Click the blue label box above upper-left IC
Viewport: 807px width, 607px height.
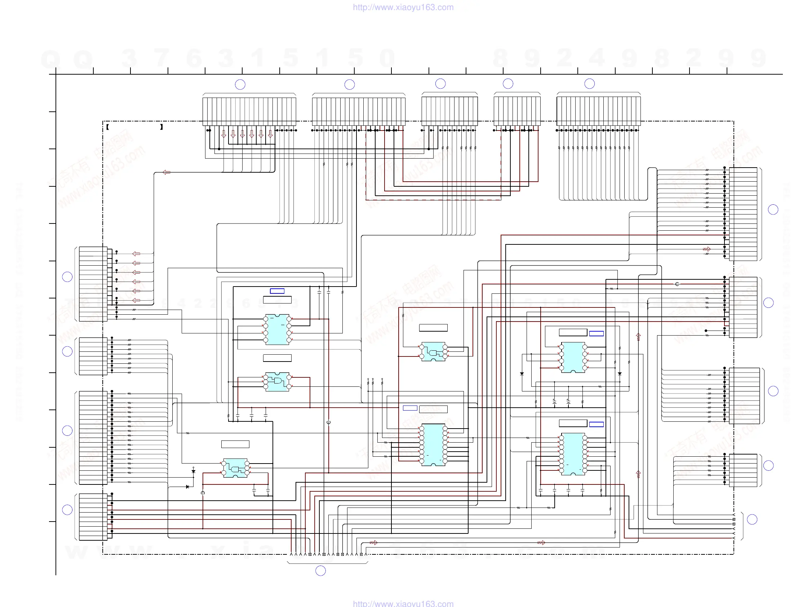[277, 291]
